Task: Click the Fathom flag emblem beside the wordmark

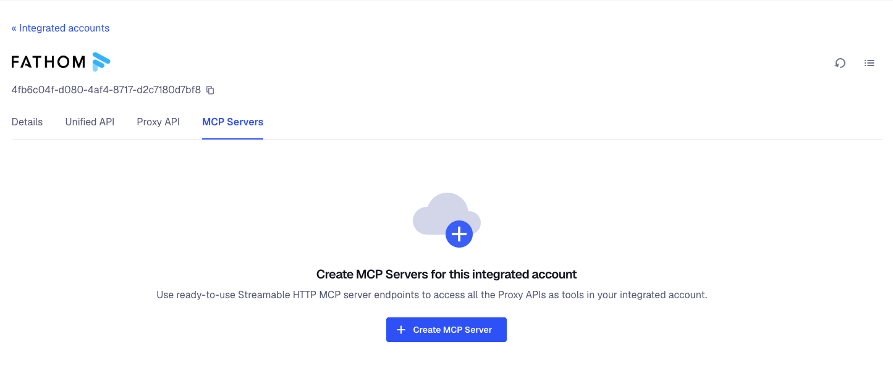Action: pyautogui.click(x=101, y=61)
